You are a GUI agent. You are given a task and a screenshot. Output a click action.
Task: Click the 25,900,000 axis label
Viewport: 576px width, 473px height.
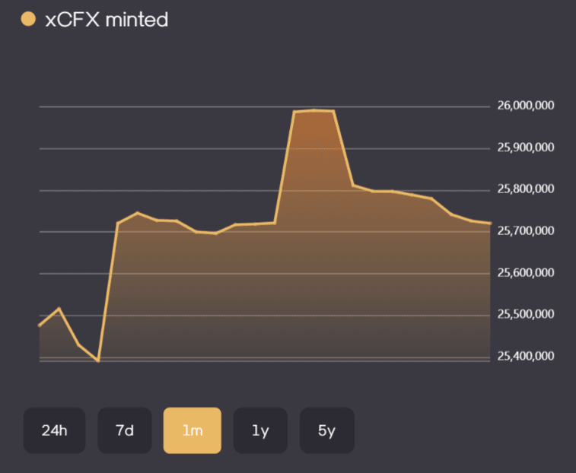[526, 148]
